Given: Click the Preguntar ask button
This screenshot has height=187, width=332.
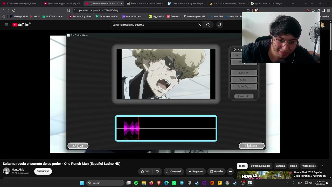Looking at the screenshot, I should click(x=196, y=171).
